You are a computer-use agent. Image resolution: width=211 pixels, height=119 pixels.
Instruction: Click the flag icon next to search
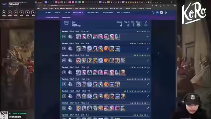click(157, 13)
